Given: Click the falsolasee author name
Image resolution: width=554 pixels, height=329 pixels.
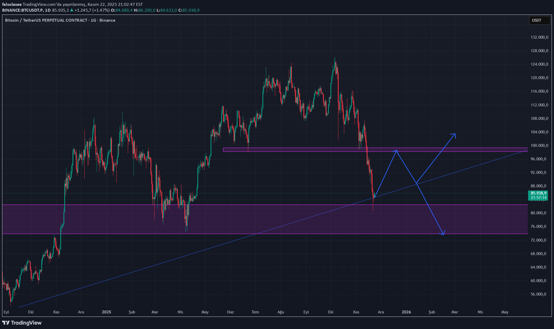Looking at the screenshot, I should 12,4.
